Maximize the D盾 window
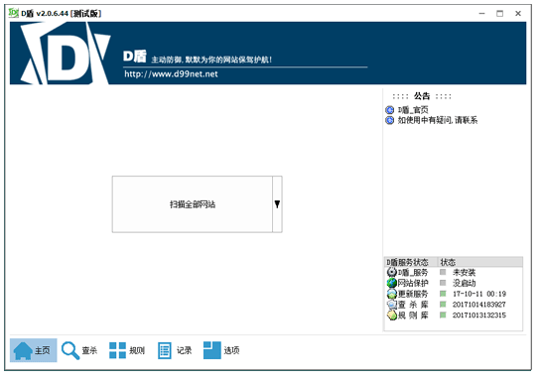 [x=499, y=14]
